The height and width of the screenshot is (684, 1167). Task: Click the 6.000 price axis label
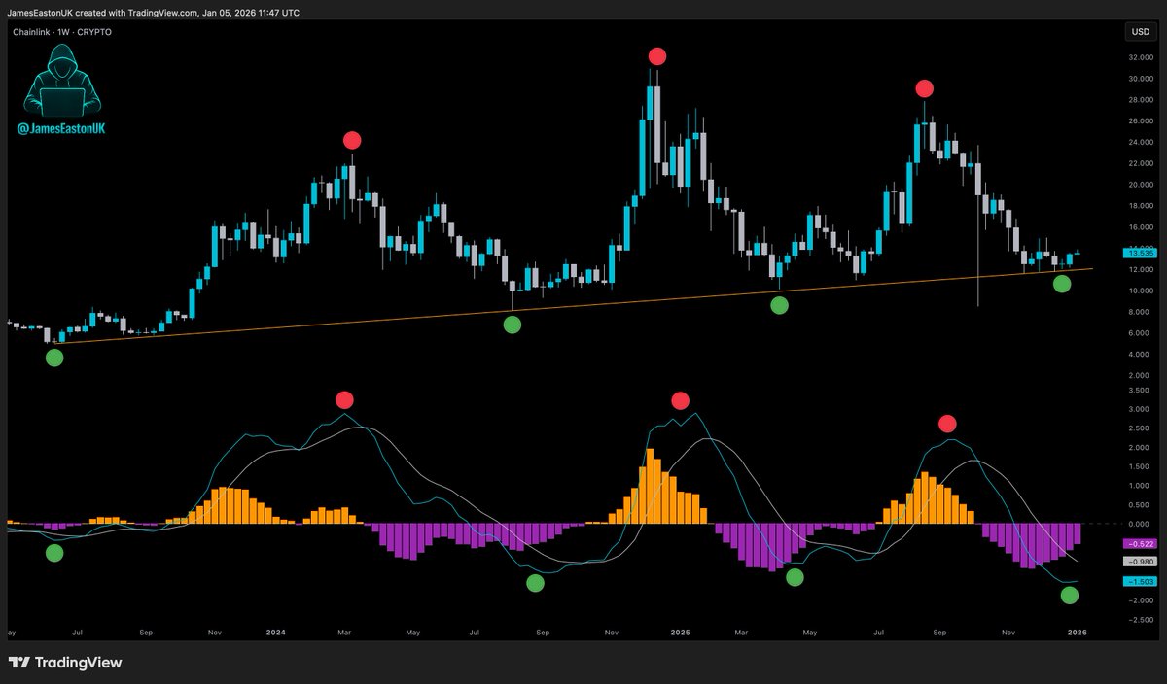(x=1140, y=333)
